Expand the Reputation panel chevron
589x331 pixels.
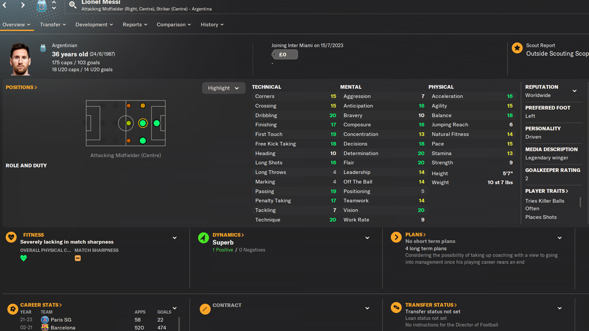pyautogui.click(x=574, y=91)
